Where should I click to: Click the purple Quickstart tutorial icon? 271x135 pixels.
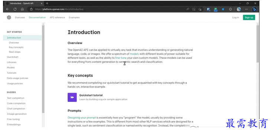pos(72,97)
